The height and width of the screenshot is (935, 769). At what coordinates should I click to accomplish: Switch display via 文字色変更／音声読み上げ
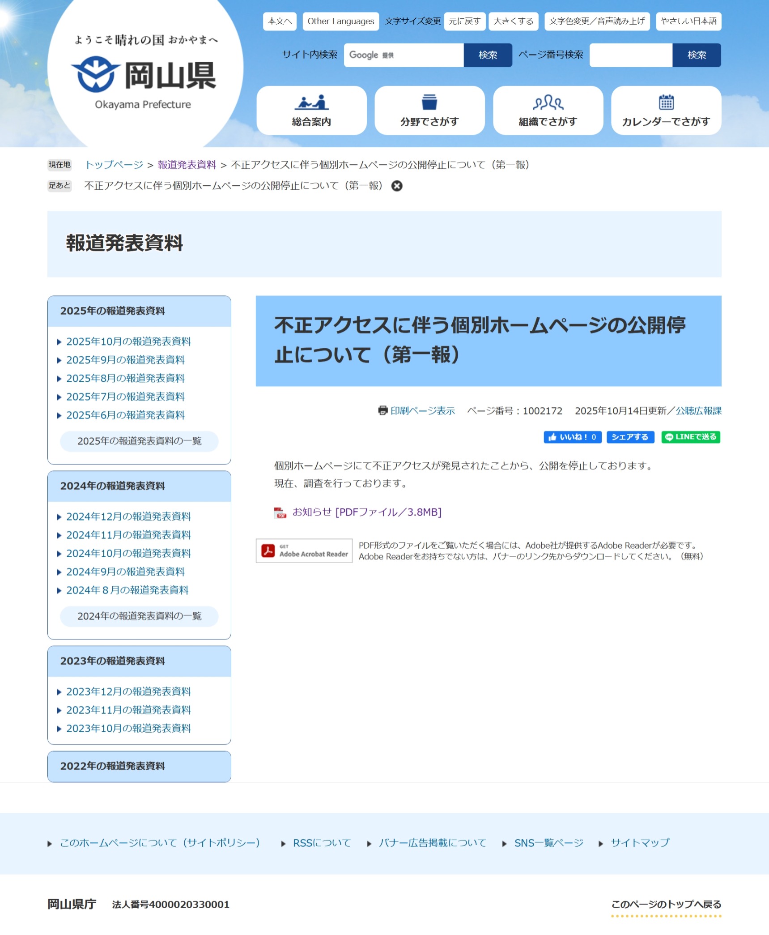pos(597,21)
